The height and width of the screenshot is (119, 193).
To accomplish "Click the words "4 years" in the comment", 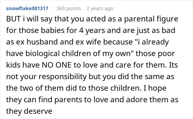I will pos(92,31).
